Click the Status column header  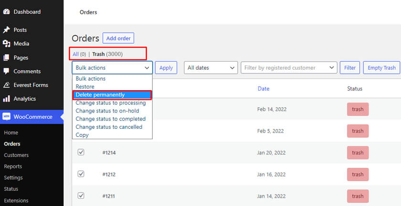pos(355,89)
